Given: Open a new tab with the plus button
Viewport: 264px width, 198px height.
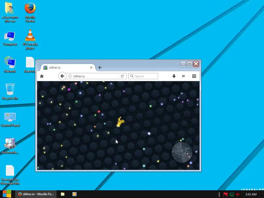Looking at the screenshot, I should click(x=100, y=68).
